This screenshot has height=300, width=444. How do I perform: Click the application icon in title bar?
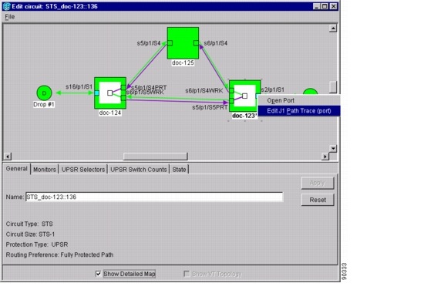pos(6,6)
